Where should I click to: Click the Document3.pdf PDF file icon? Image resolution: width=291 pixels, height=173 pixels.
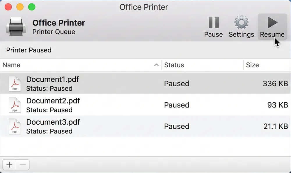[x=15, y=126]
